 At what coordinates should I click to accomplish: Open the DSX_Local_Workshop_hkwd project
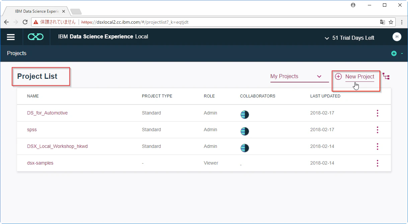57,146
